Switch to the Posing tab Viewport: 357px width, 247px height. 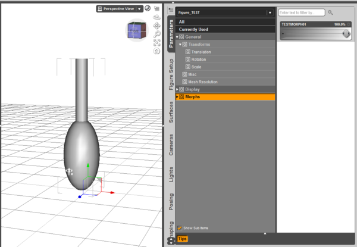pos(171,202)
